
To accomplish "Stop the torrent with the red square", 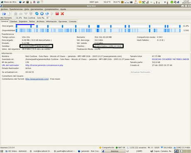I will (x=57, y=14).
